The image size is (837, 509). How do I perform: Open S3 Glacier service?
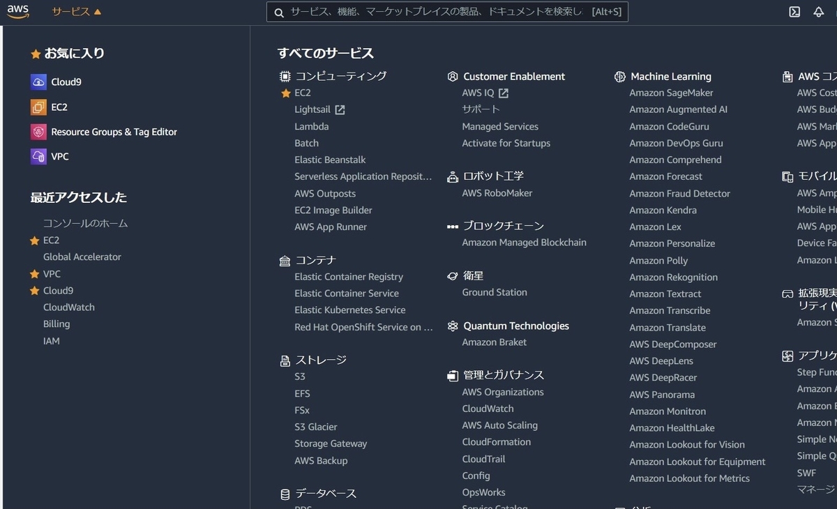316,427
